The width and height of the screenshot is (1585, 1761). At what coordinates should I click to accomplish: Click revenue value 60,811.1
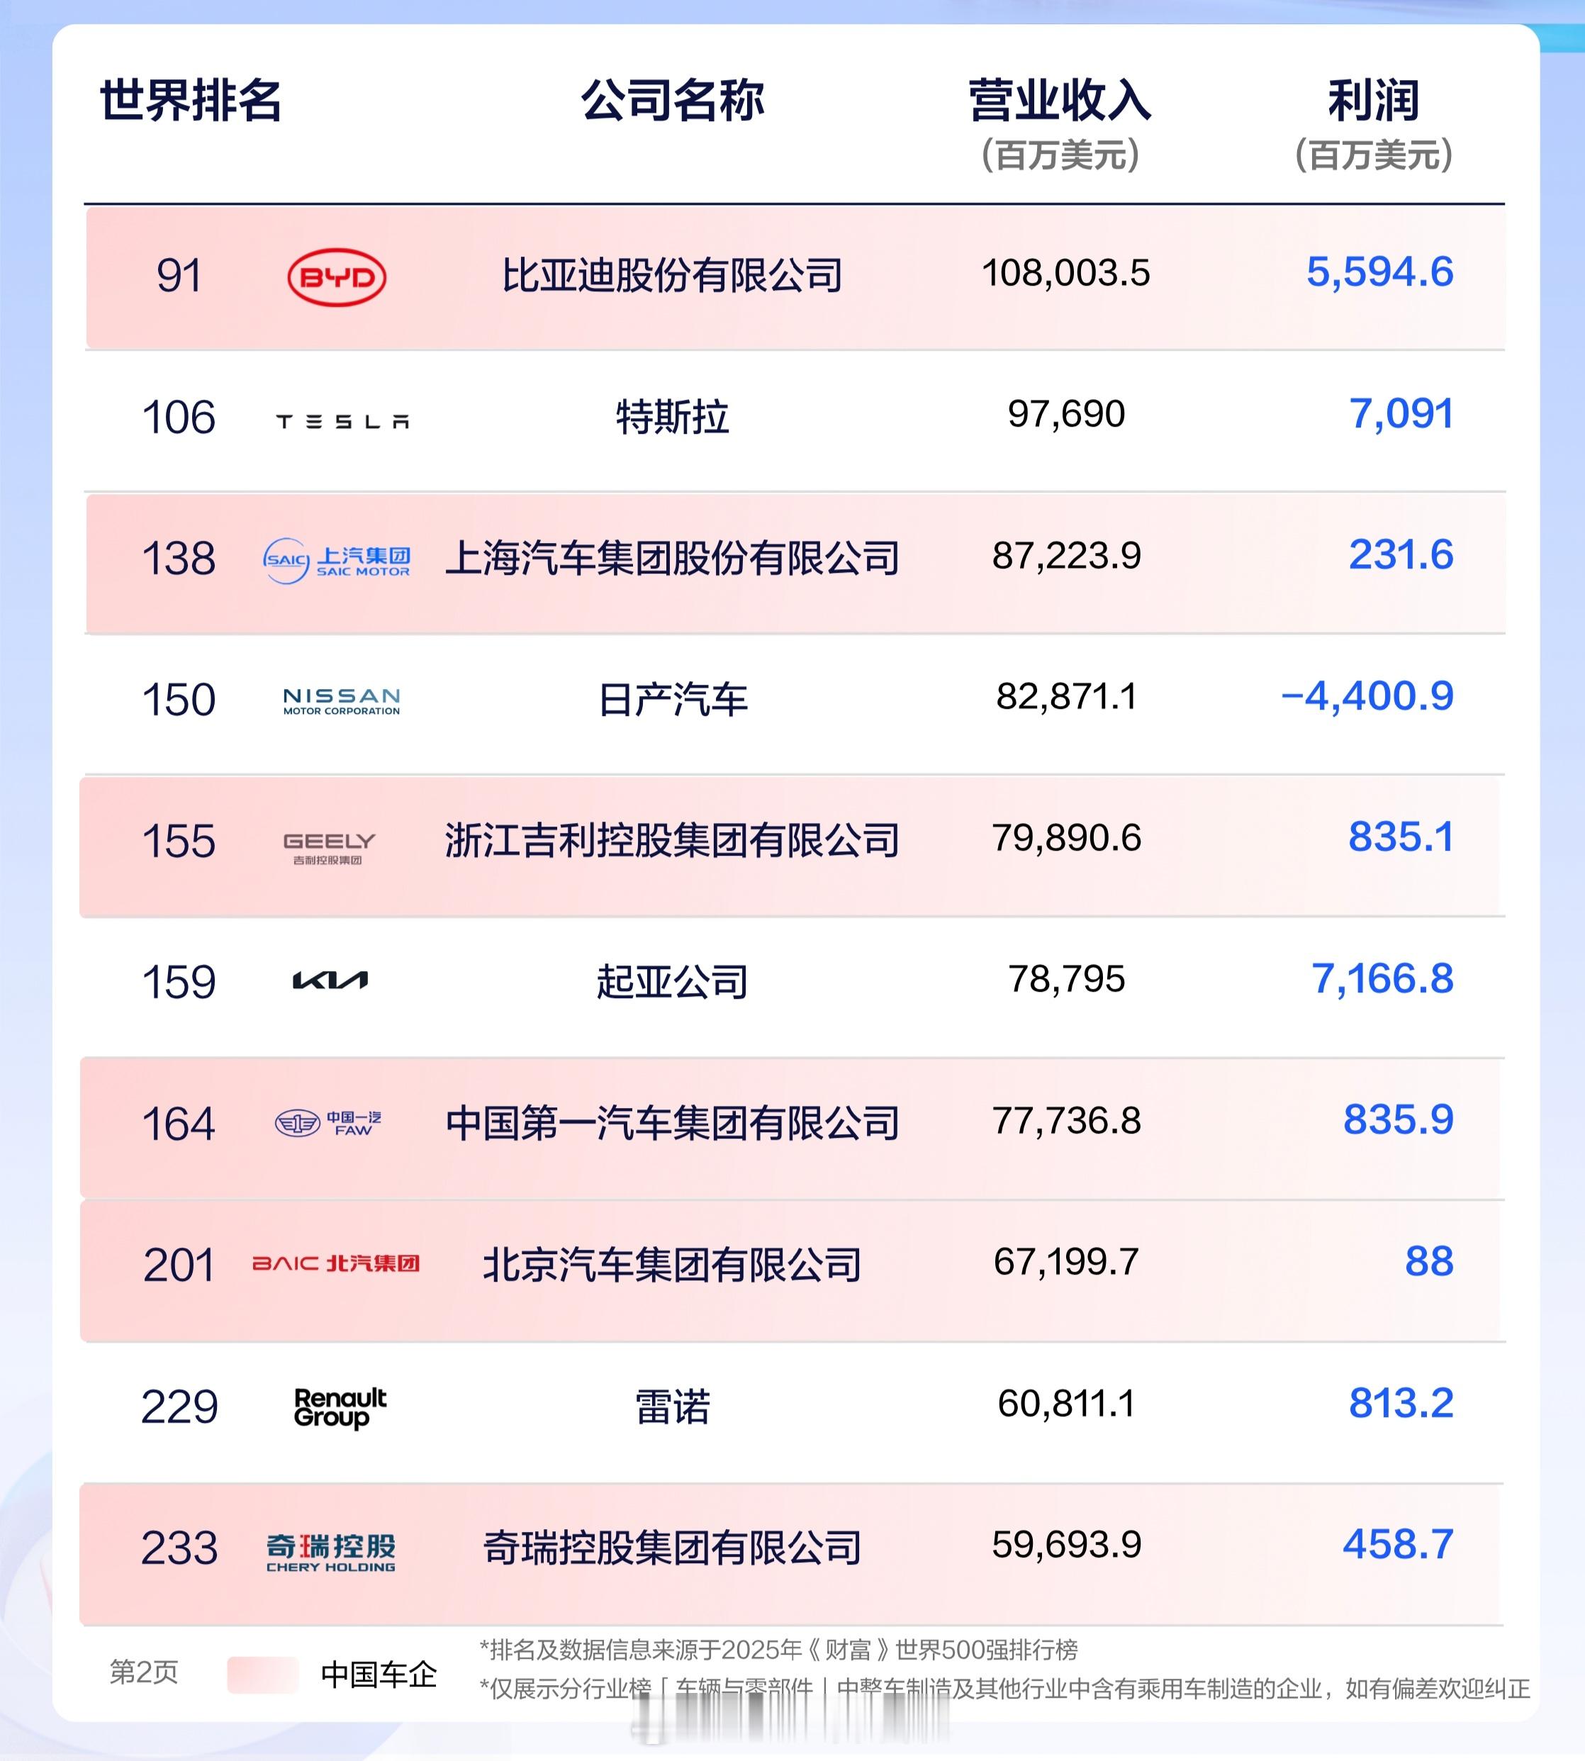1066,1403
